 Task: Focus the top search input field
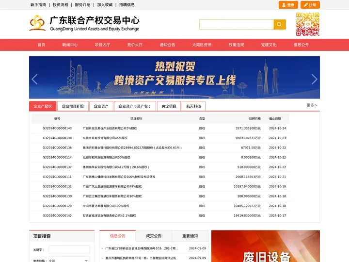coord(237,25)
